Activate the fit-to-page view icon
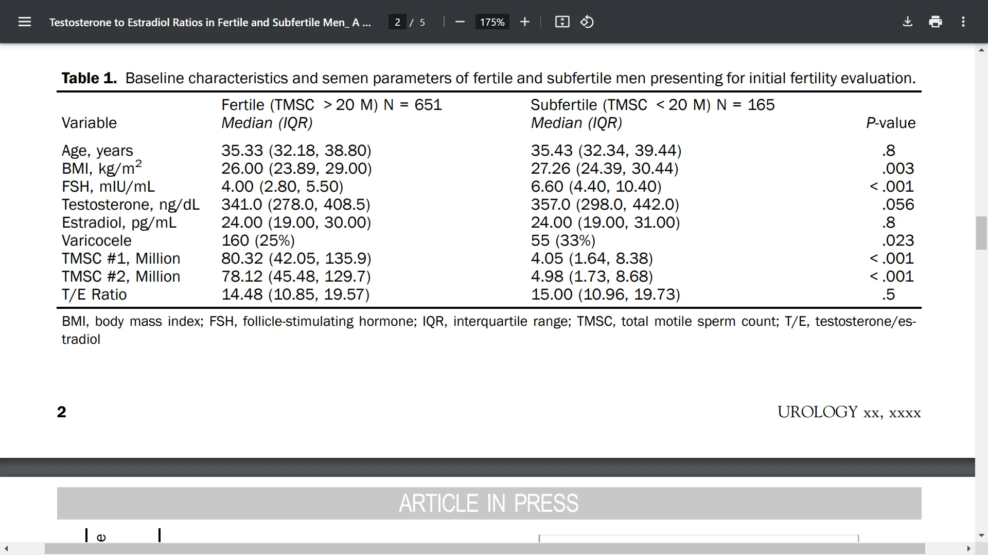988x555 pixels. (x=562, y=22)
